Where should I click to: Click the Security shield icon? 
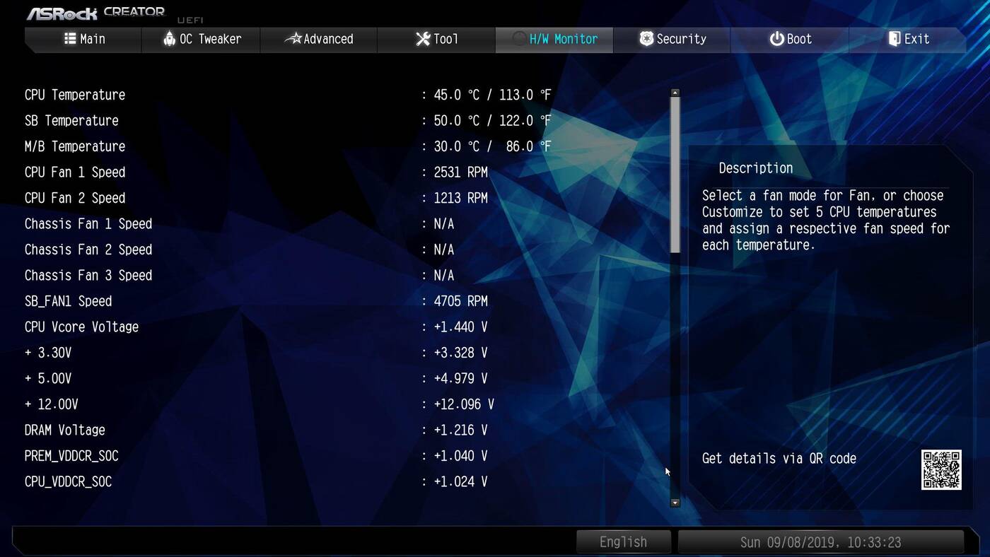646,39
